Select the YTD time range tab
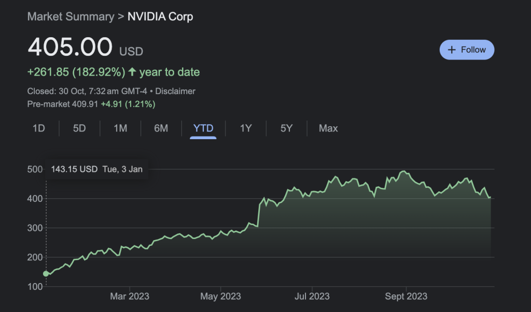The image size is (531, 312). 203,128
